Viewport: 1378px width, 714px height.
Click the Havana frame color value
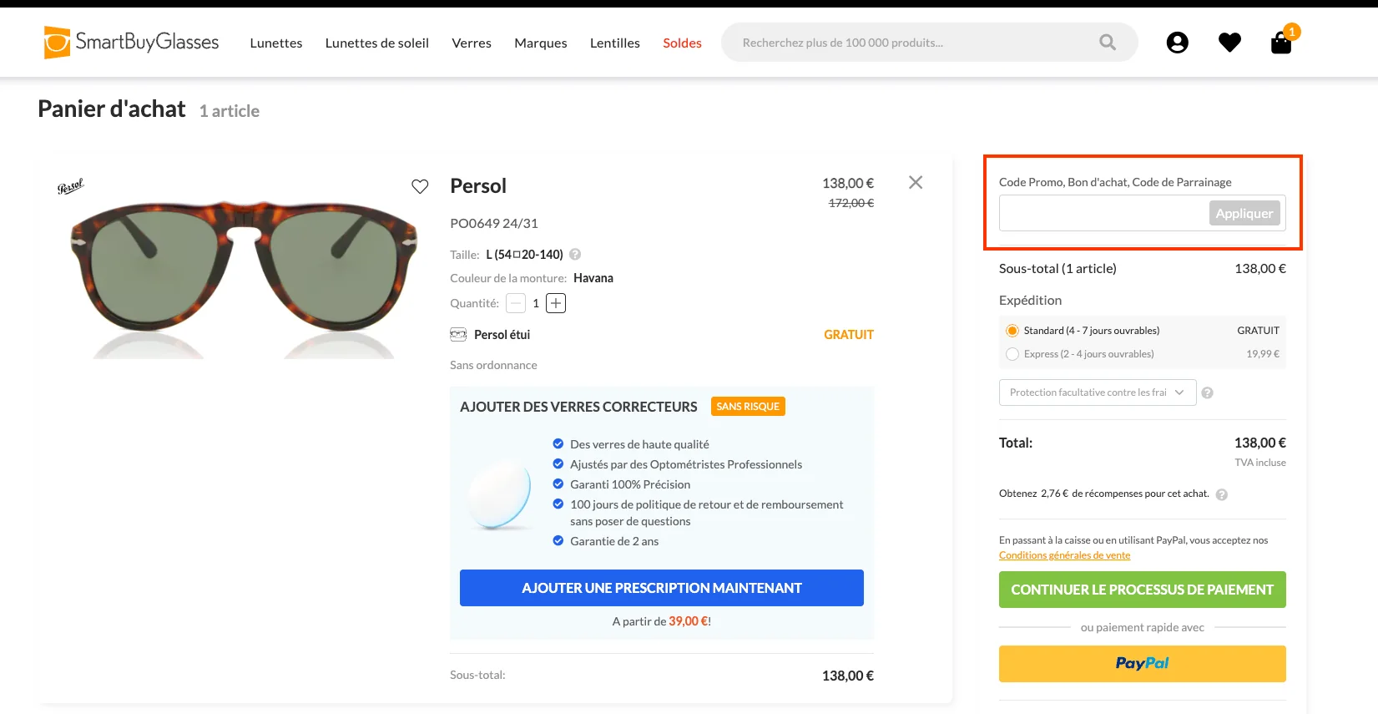point(593,278)
